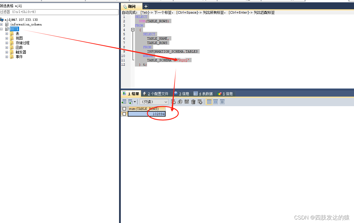354x223 pixels.
Task: Click the save changes floppy icon
Action: (187, 102)
